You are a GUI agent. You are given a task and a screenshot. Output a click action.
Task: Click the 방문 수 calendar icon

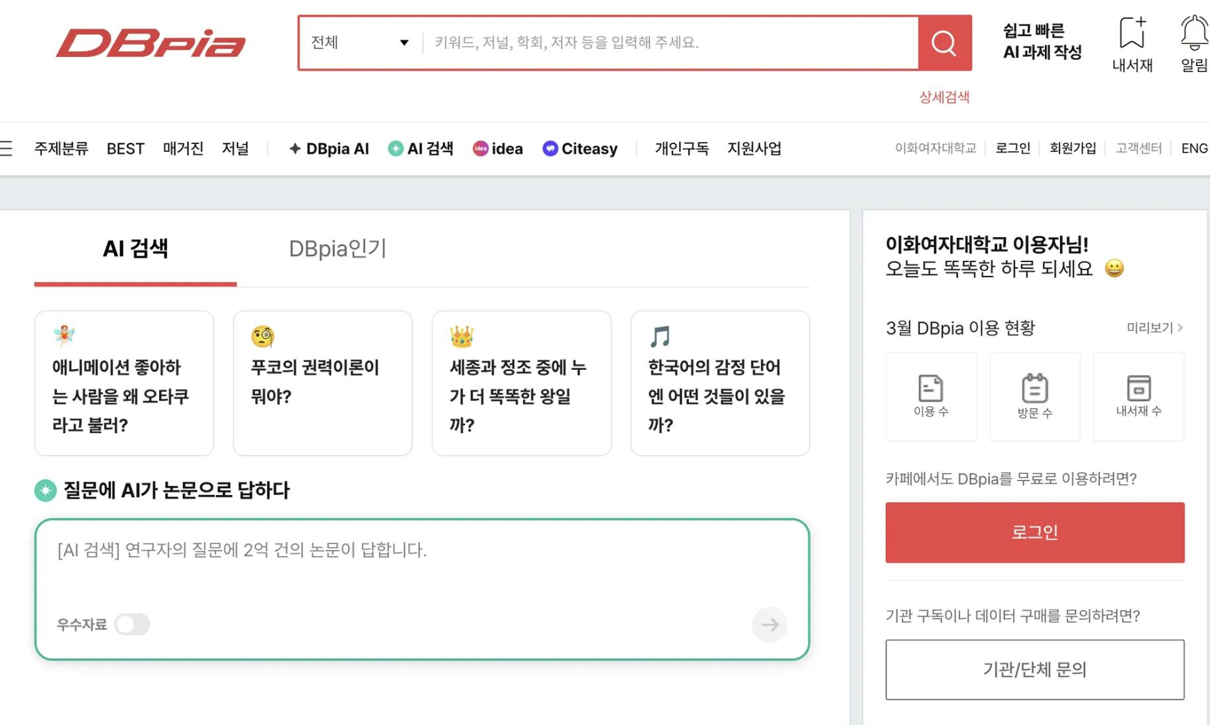(x=1034, y=388)
